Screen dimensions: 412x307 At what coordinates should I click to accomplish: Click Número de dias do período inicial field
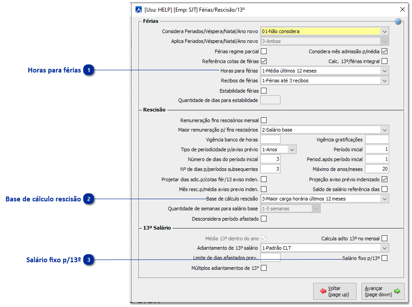[270, 159]
